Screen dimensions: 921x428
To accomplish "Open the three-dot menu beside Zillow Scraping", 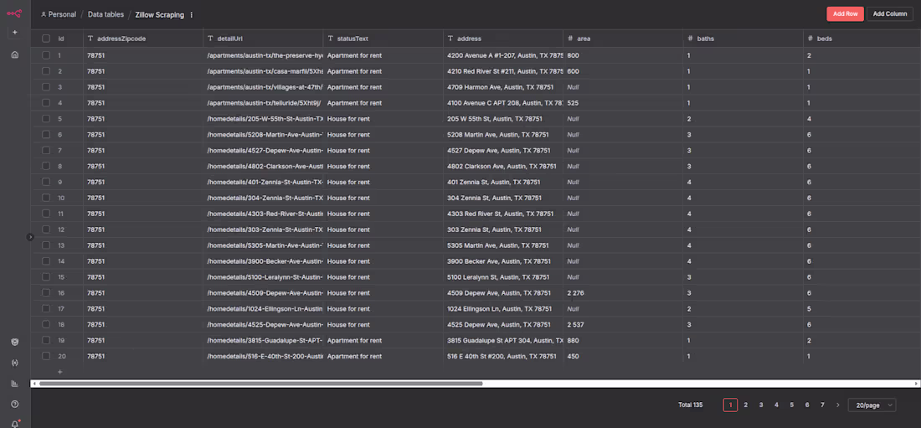I will [192, 15].
